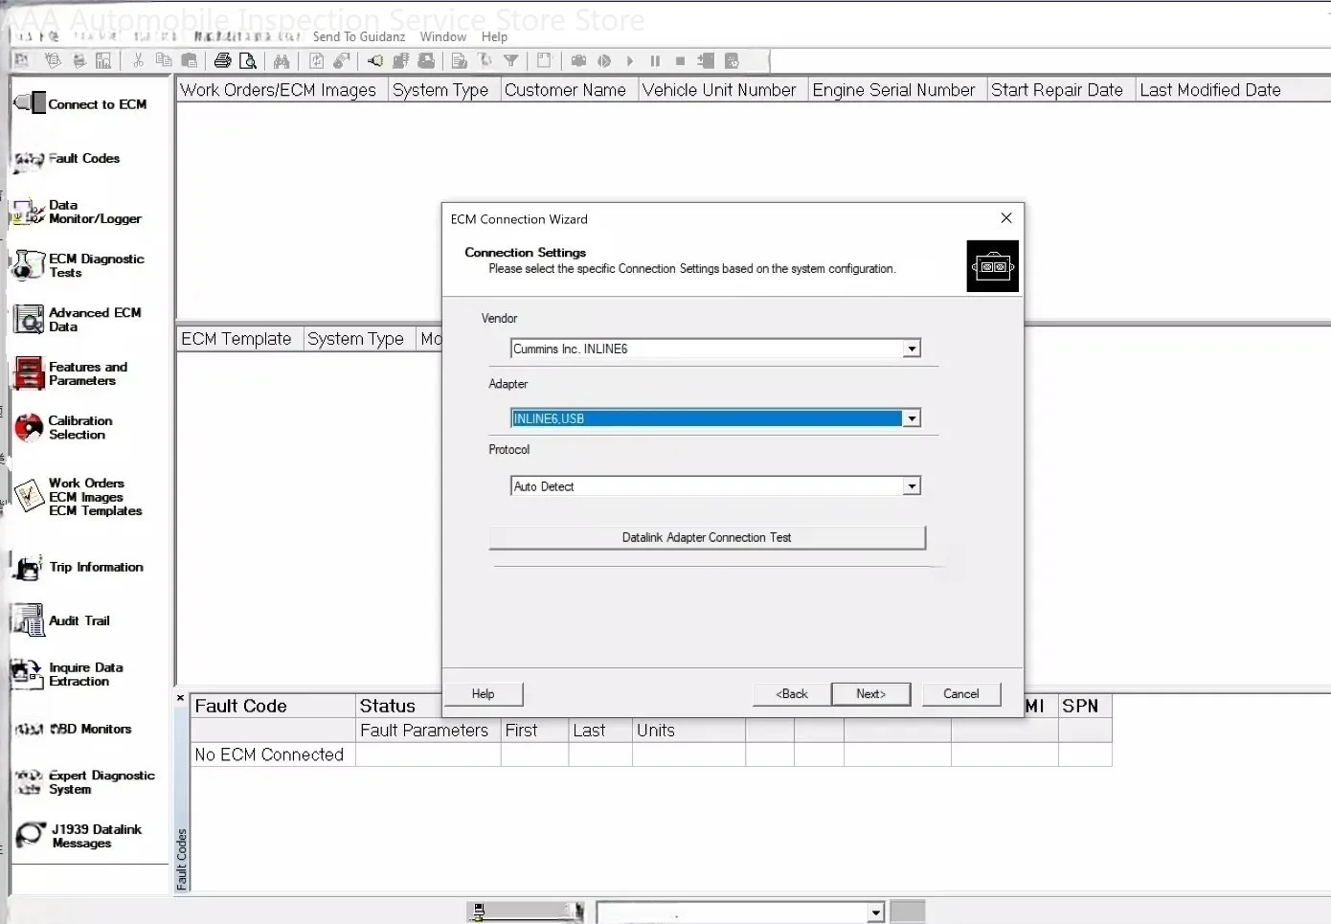
Task: Click the funnel filter icon in toolbar
Action: coord(511,61)
